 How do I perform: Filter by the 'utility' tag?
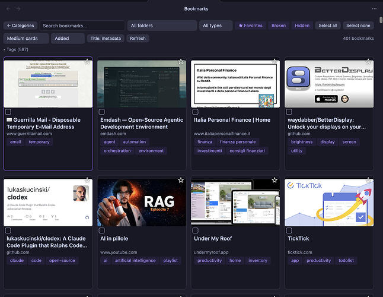(296, 151)
